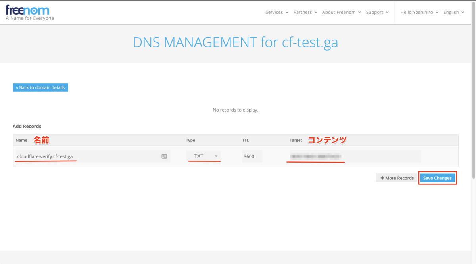Open the English language dropdown
Viewport: 476px width, 264px height.
tap(454, 12)
